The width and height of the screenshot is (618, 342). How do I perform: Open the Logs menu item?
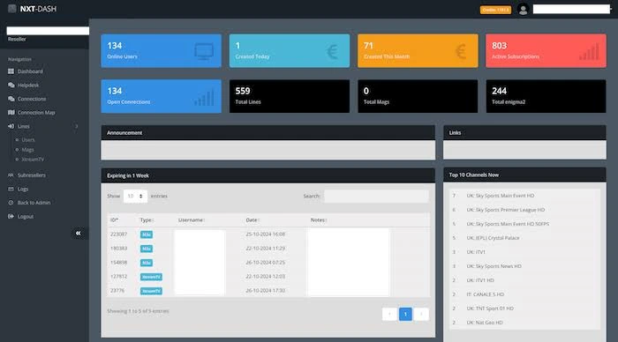point(23,189)
